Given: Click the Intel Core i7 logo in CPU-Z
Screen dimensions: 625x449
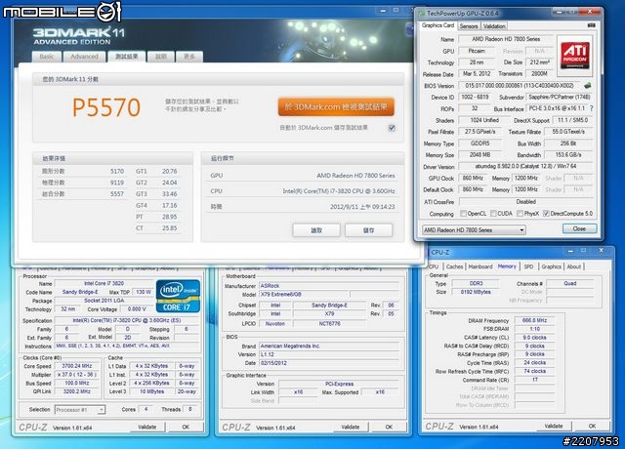Looking at the screenshot, I should click(178, 296).
